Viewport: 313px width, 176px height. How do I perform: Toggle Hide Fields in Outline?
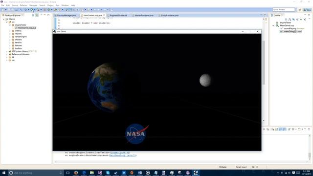click(293, 20)
